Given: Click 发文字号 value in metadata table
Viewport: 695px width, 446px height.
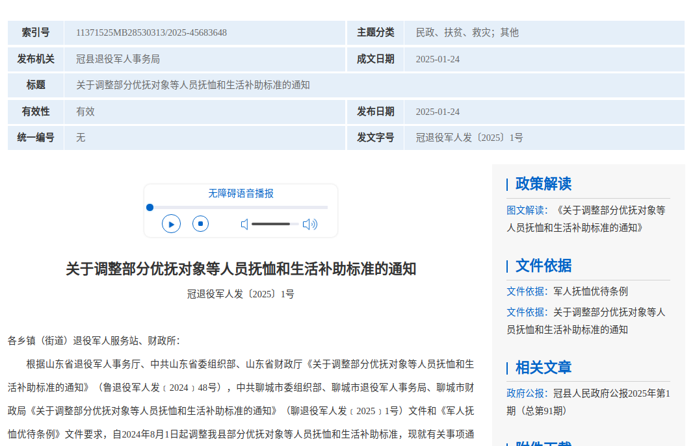Looking at the screenshot, I should 469,138.
